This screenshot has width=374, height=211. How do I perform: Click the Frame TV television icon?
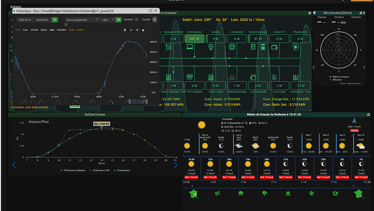(274, 47)
